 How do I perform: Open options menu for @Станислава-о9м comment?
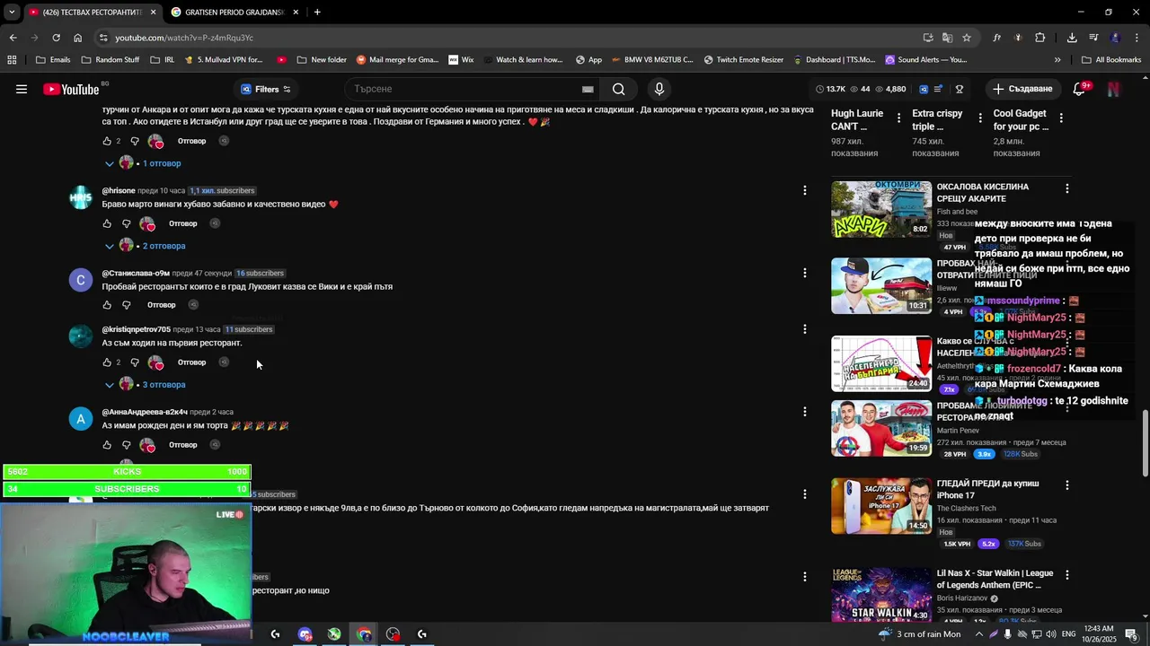coord(805,273)
